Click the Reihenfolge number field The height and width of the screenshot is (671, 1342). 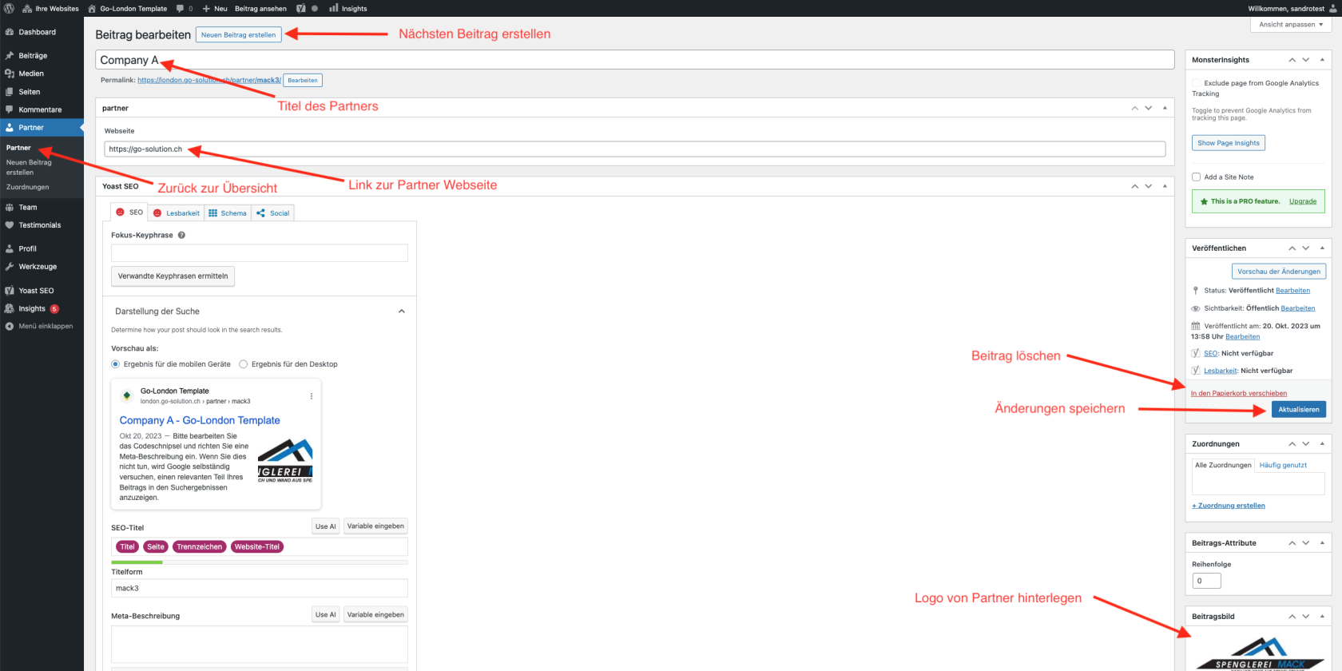click(x=1206, y=581)
